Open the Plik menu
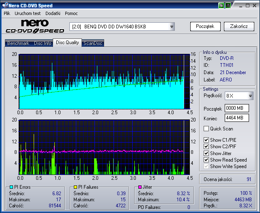The width and height of the screenshot is (260, 213). pos(7,13)
